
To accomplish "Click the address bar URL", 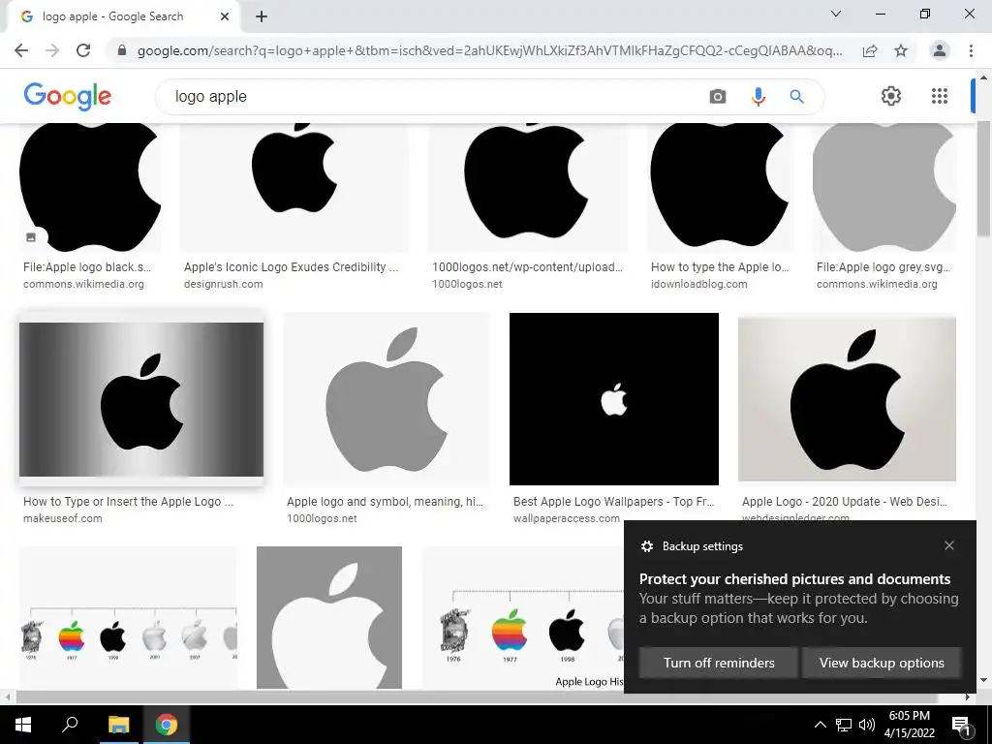I will point(489,50).
